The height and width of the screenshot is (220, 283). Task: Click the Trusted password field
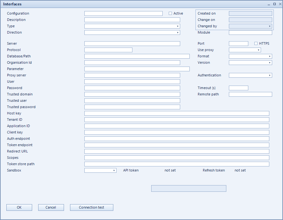pyautogui.click(x=132, y=107)
